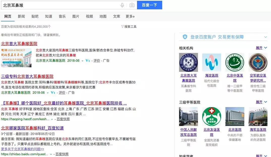Open the 更多» menu
Screen dimensions: 271x157
point(130,16)
